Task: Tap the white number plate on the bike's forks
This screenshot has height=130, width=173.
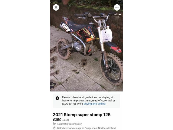Action: click(106, 35)
